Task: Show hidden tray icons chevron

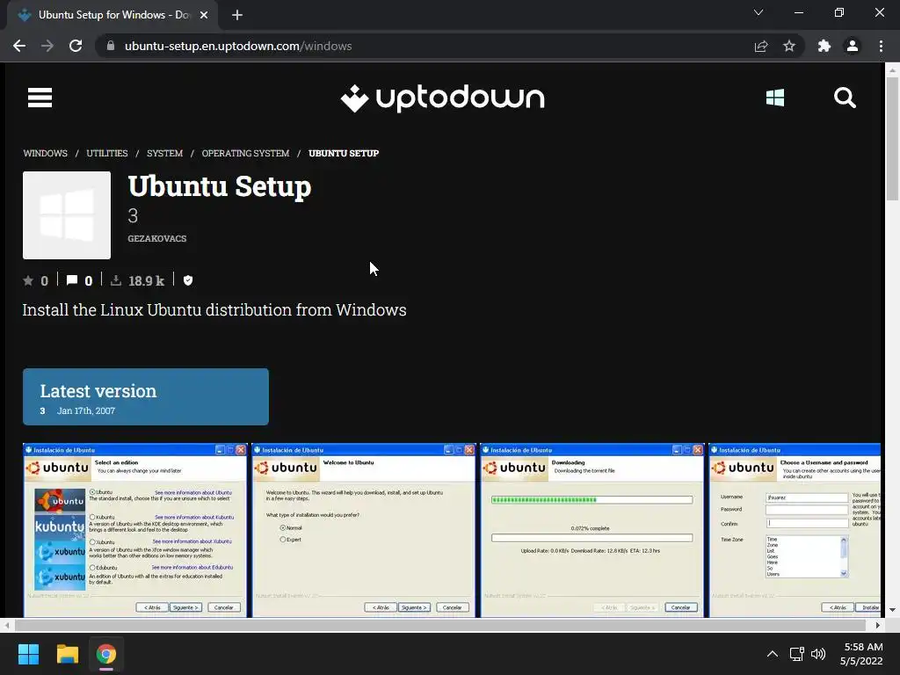Action: tap(773, 654)
